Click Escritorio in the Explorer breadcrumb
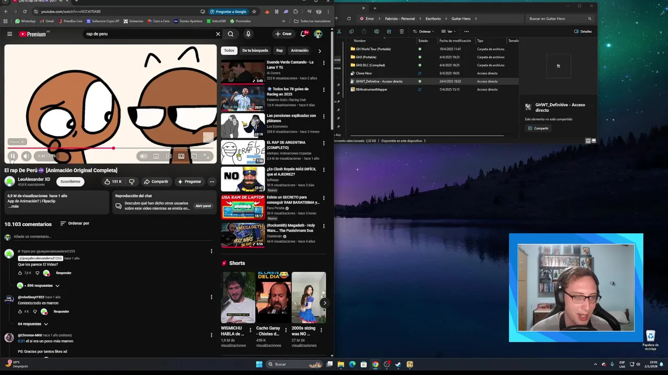 [433, 19]
